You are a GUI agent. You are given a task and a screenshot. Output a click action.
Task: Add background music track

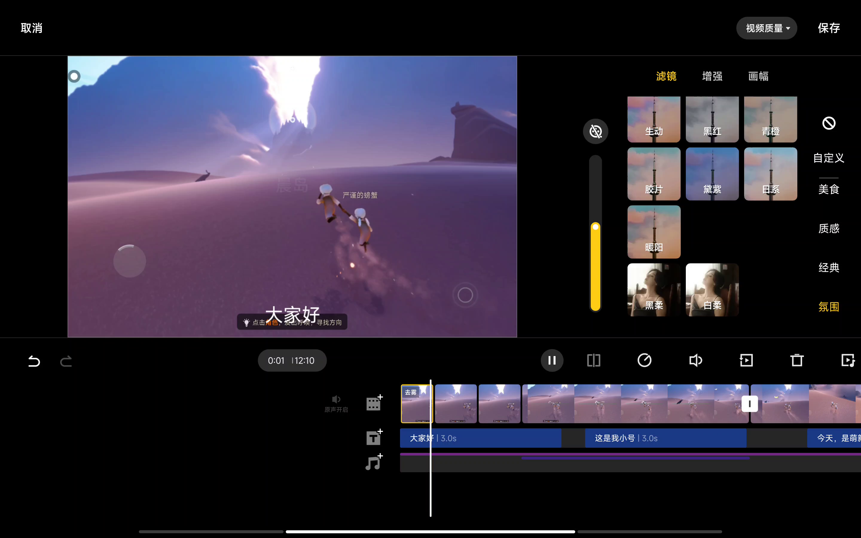[x=374, y=462]
